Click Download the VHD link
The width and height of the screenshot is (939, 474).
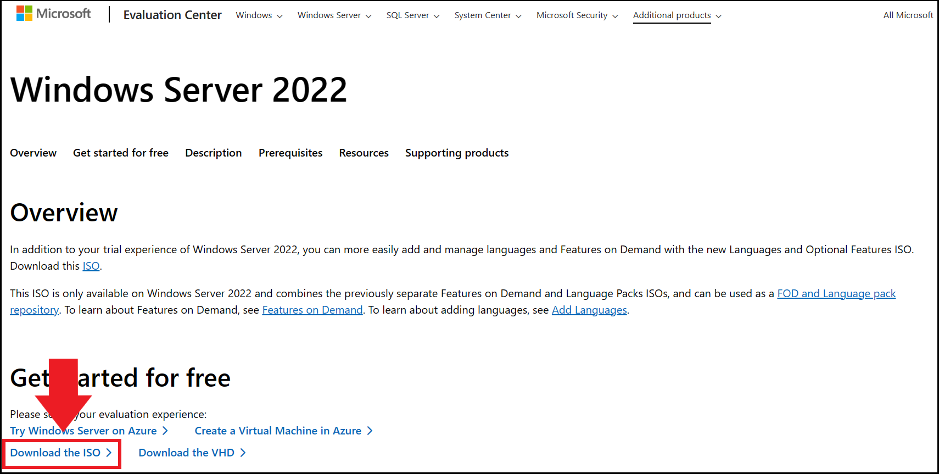[x=192, y=453]
